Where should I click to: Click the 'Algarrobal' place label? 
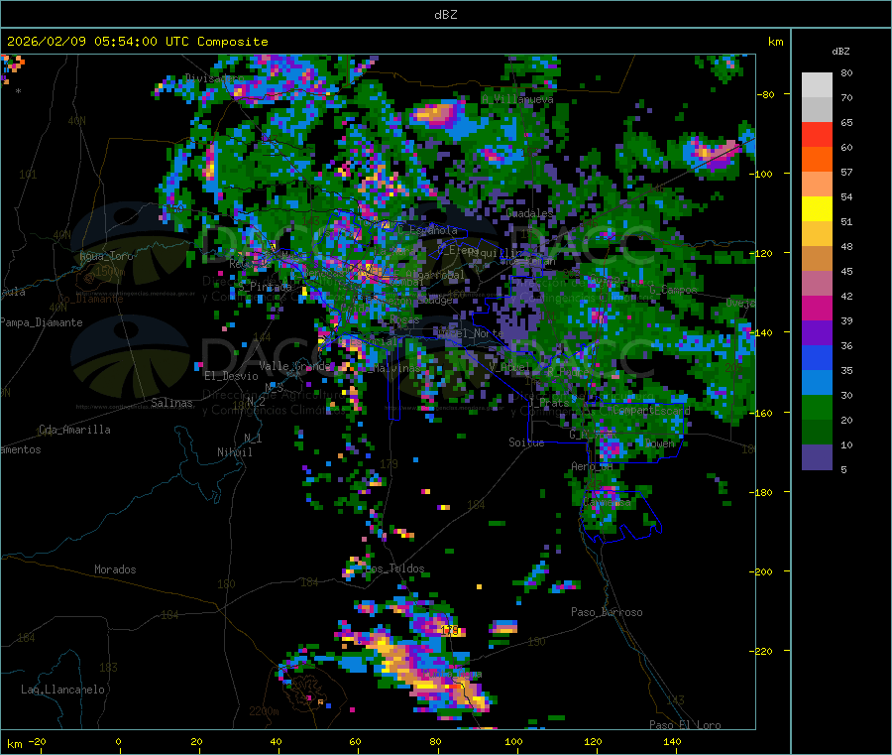click(x=435, y=275)
